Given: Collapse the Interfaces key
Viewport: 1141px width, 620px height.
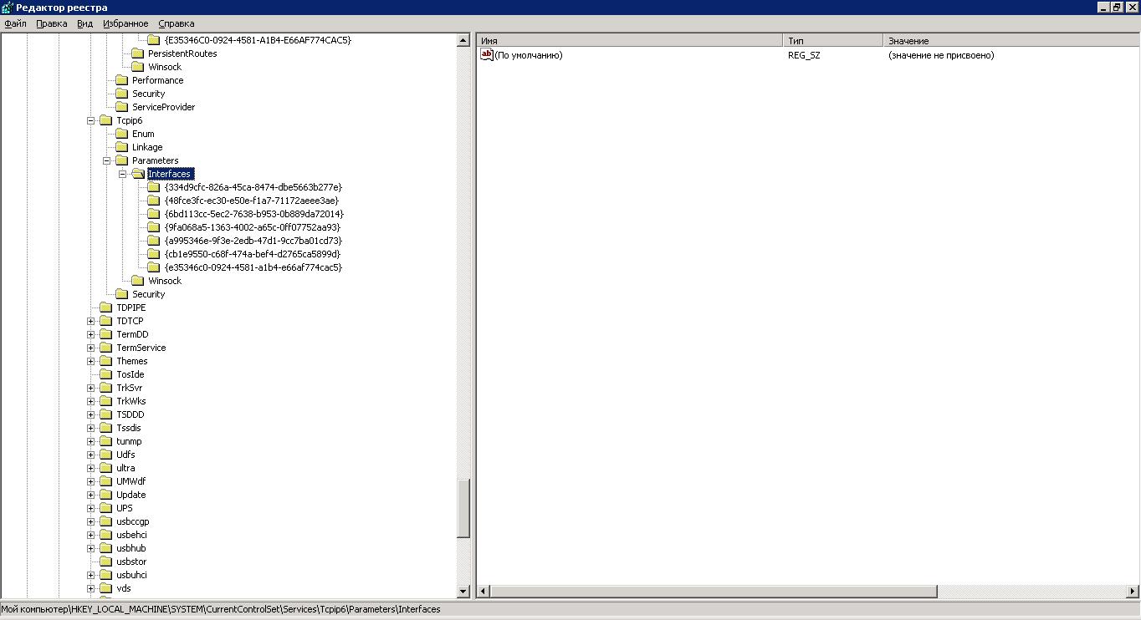Looking at the screenshot, I should click(123, 174).
